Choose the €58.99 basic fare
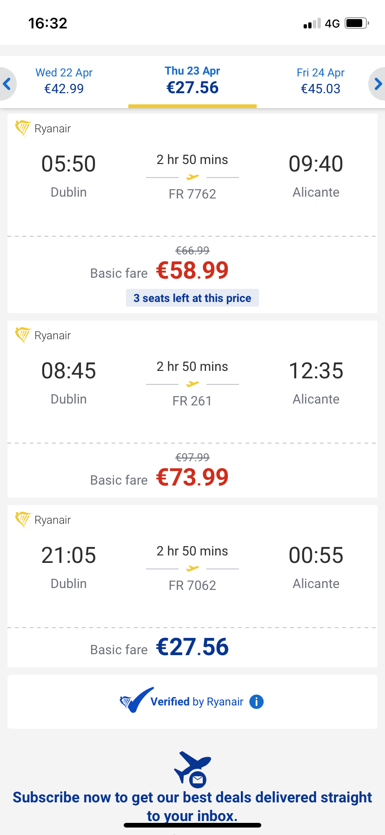Screen dimensions: 385x835 click(192, 271)
